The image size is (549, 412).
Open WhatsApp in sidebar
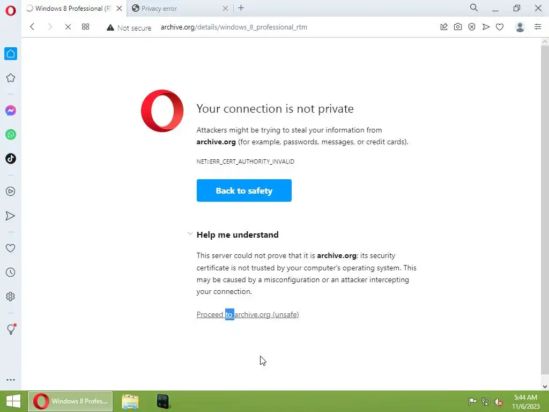point(11,135)
